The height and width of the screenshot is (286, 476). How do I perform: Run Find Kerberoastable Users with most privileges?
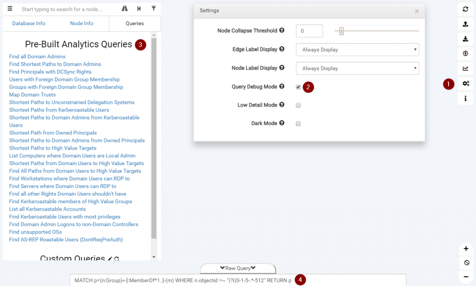[x=65, y=216]
